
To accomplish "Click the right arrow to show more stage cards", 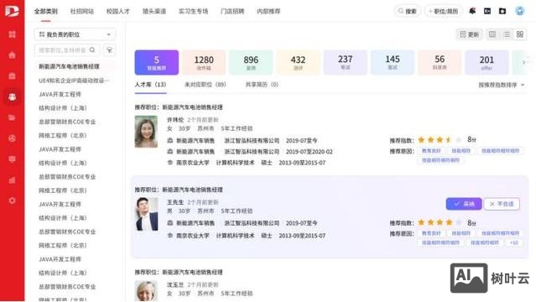I will 523,62.
